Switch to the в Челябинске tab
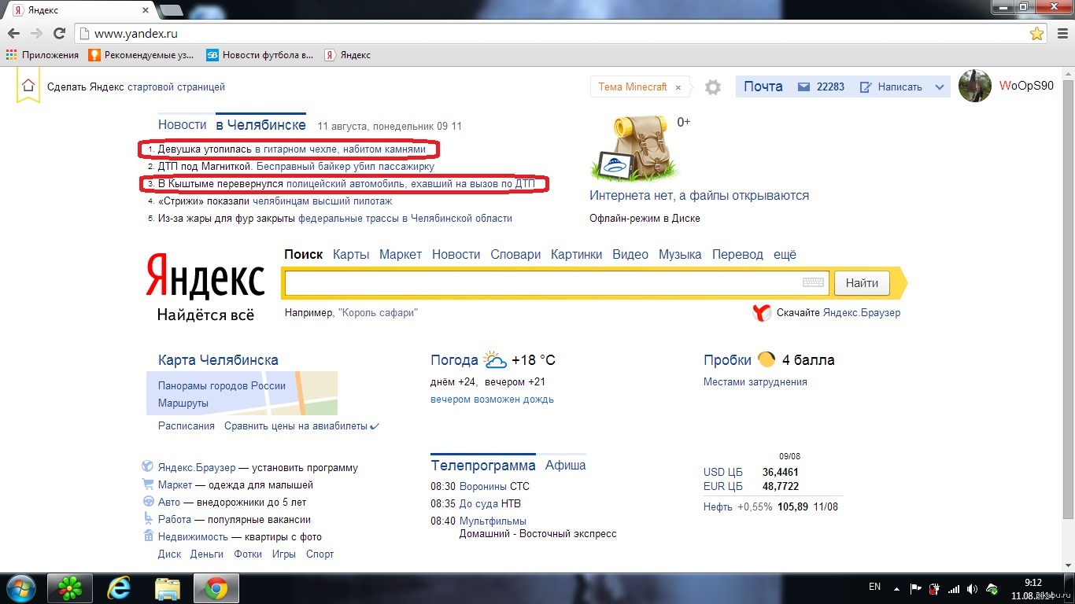 pyautogui.click(x=261, y=125)
